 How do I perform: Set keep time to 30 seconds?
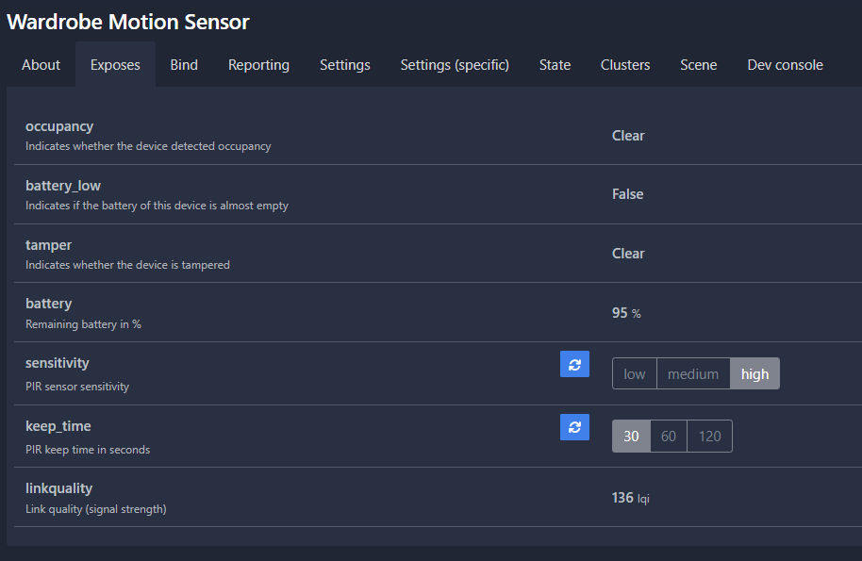[x=631, y=436]
